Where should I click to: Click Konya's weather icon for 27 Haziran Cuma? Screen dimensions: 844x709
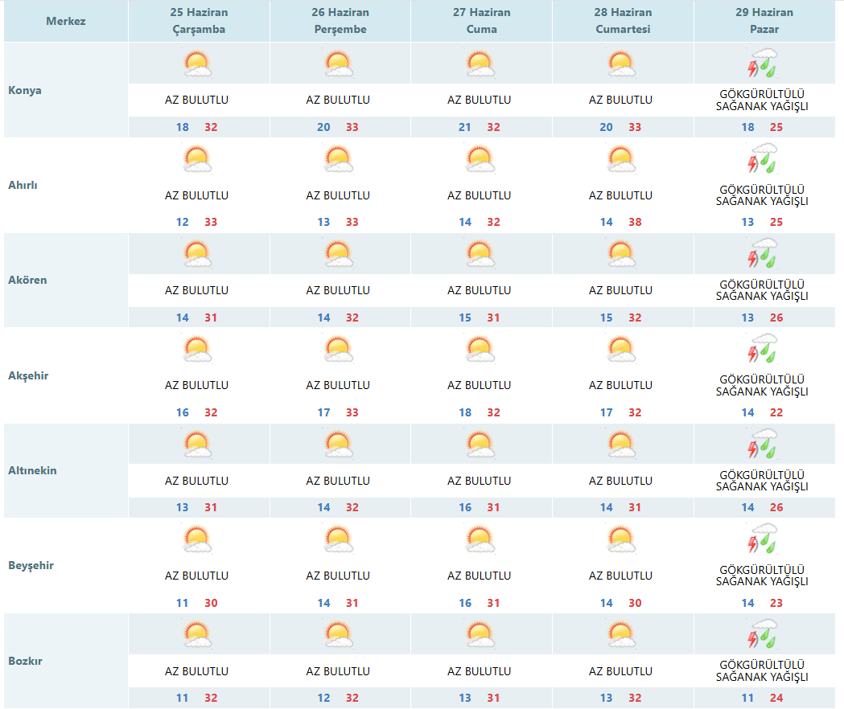[480, 64]
